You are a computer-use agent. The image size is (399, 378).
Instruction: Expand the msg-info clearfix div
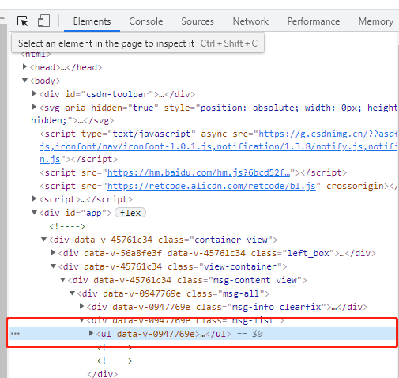click(81, 306)
